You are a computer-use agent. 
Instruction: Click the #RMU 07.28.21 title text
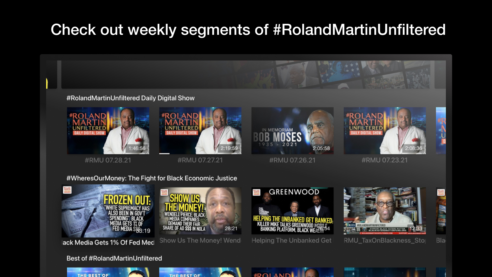tap(108, 160)
